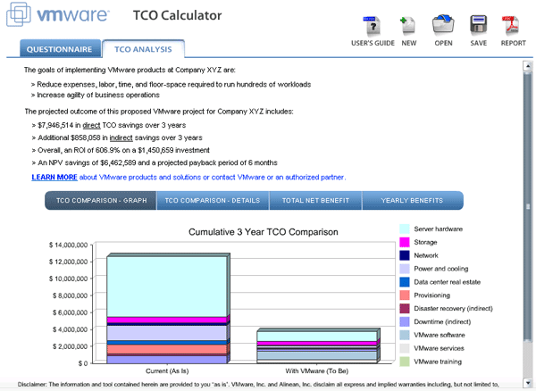Image resolution: width=536 pixels, height=391 pixels.
Task: Click the Disclaimer text at bottom
Action: [258, 385]
